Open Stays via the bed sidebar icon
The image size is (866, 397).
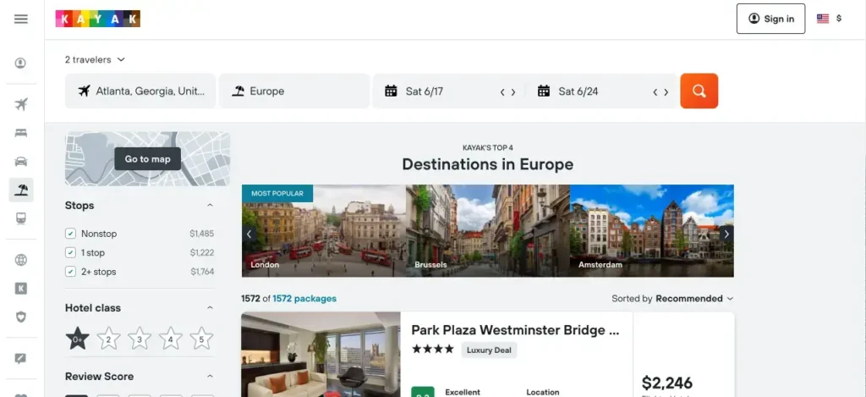tap(21, 133)
